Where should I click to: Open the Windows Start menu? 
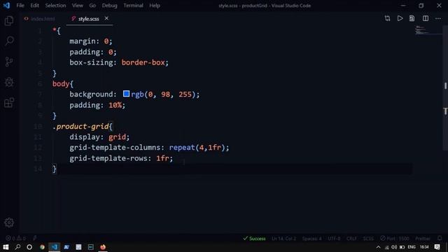point(6,247)
